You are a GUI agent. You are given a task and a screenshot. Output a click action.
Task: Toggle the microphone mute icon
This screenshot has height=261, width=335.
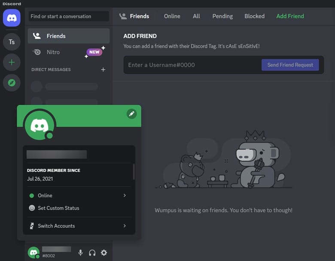coord(80,253)
